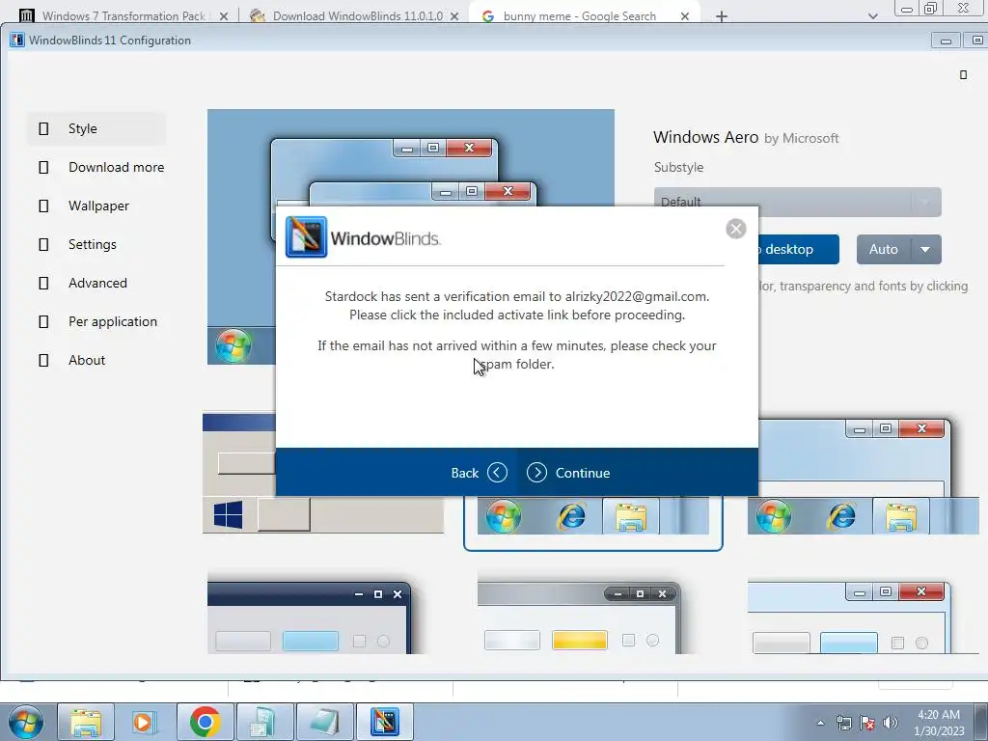Open a new browser tab
The height and width of the screenshot is (741, 988).
[x=722, y=16]
